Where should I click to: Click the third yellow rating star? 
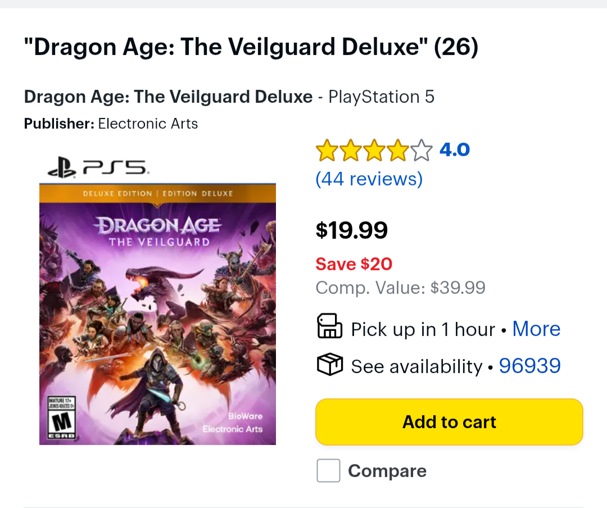click(x=374, y=151)
